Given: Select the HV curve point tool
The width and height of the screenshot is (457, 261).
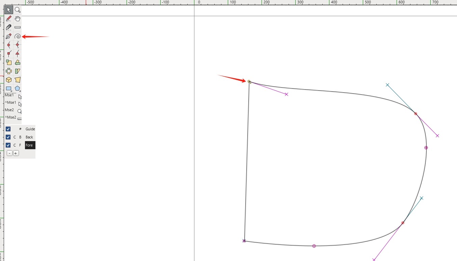Looking at the screenshot, I should click(x=18, y=45).
